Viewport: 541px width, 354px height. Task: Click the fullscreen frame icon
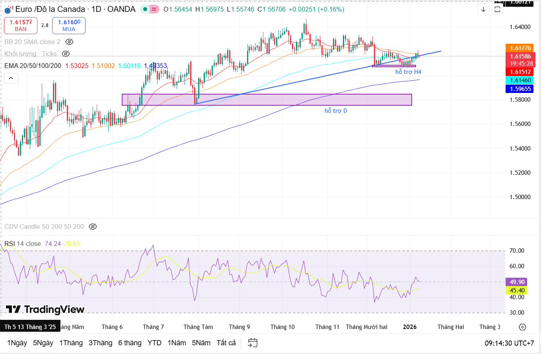point(497,10)
